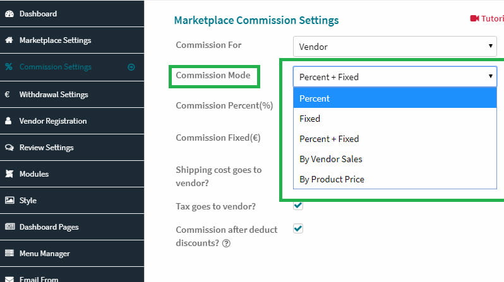Viewport: 504px width, 282px height.
Task: Click the euro icon for Withdrawal Settings
Action: tap(8, 95)
